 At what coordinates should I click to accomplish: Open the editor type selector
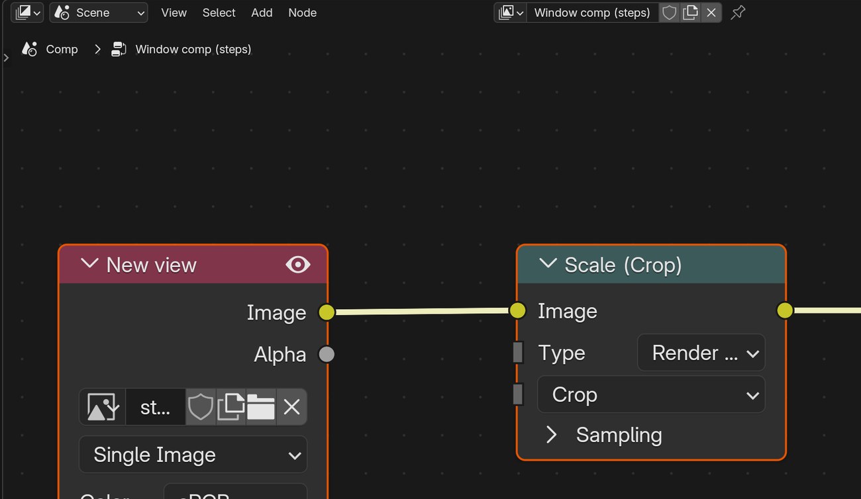(28, 13)
